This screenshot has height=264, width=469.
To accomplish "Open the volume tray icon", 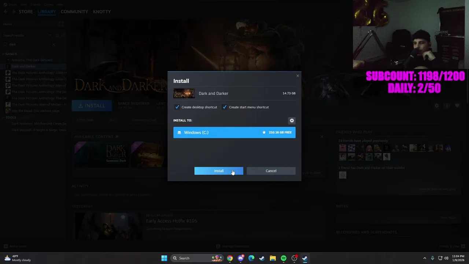I will (x=446, y=258).
